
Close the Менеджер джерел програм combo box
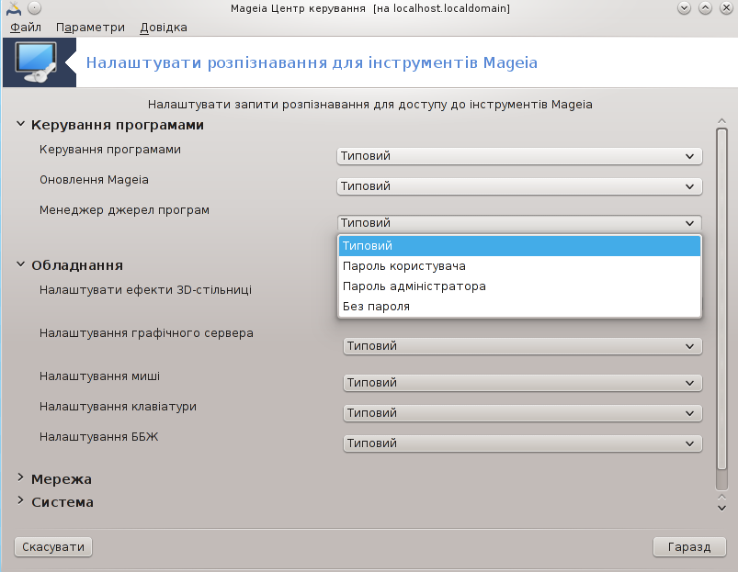click(x=519, y=223)
